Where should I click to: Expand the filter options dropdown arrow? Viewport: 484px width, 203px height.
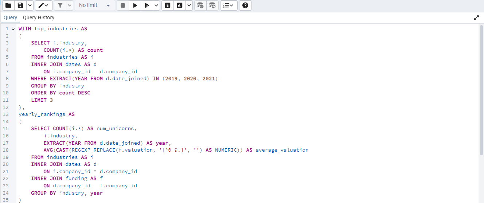click(69, 5)
